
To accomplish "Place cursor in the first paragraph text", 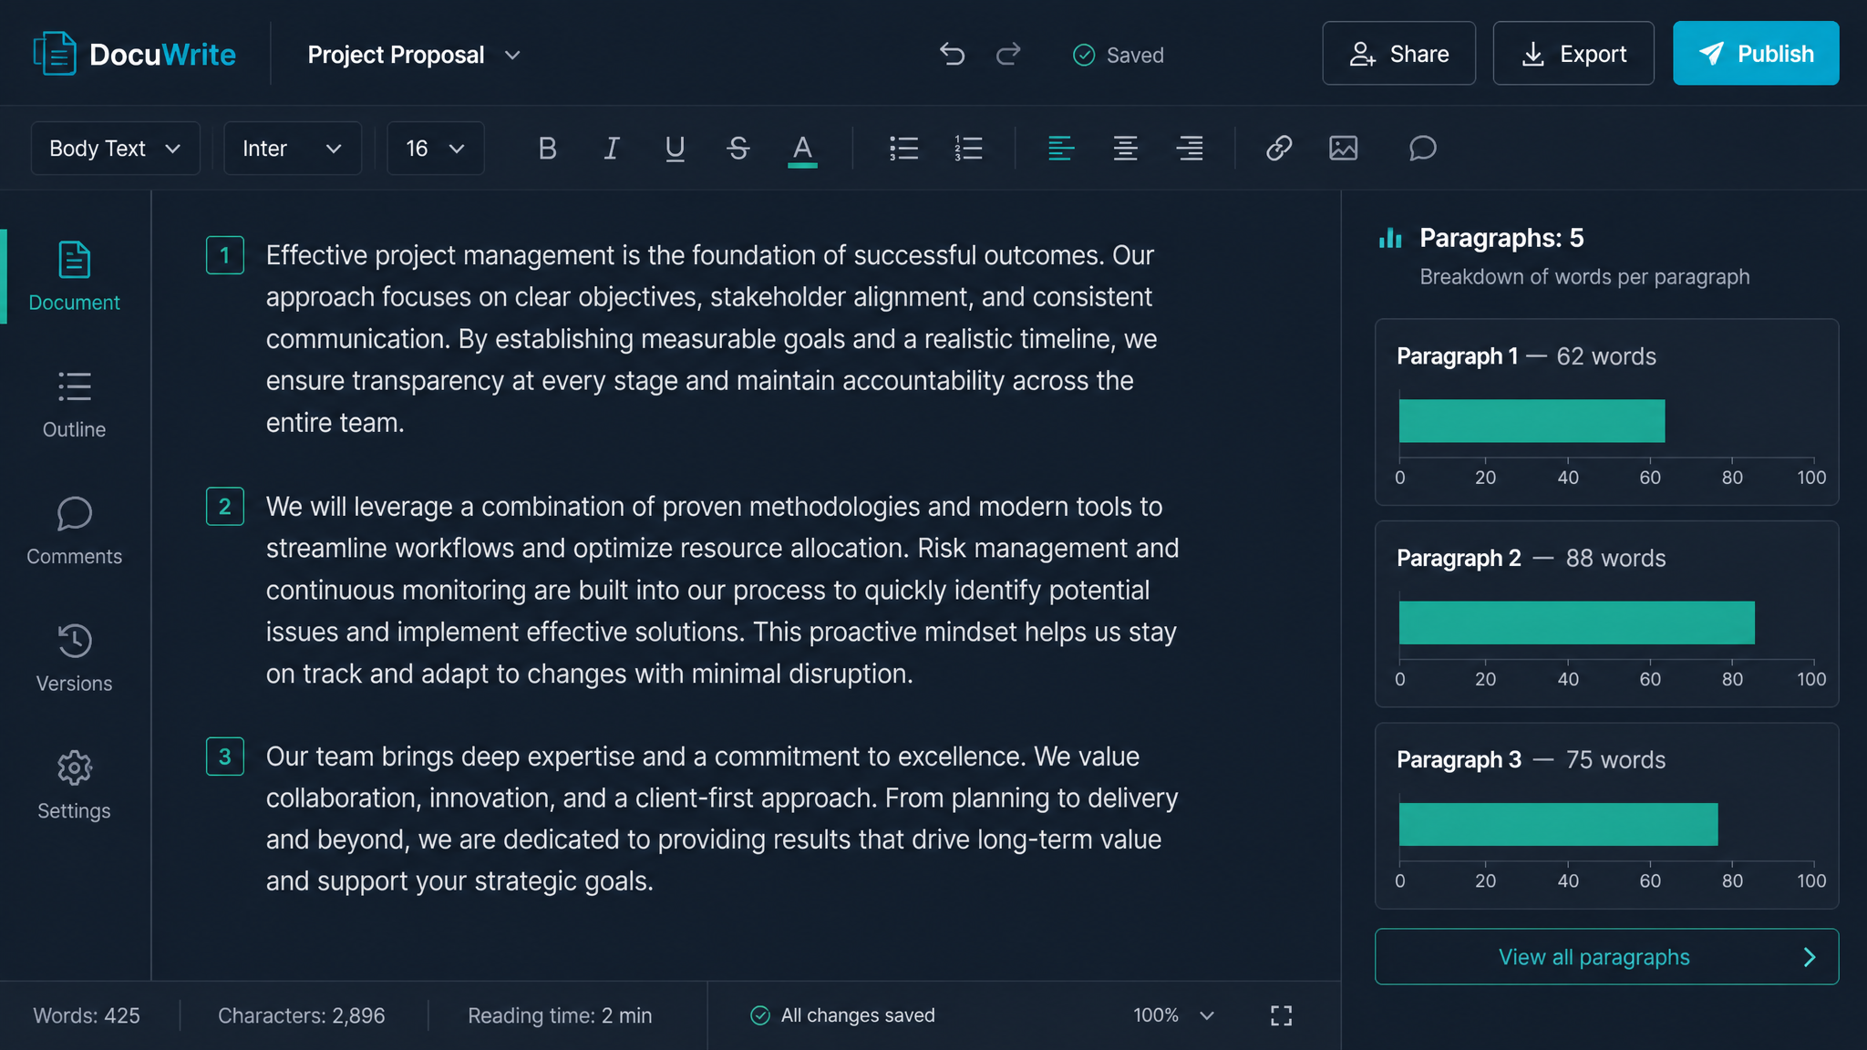I will tap(711, 339).
